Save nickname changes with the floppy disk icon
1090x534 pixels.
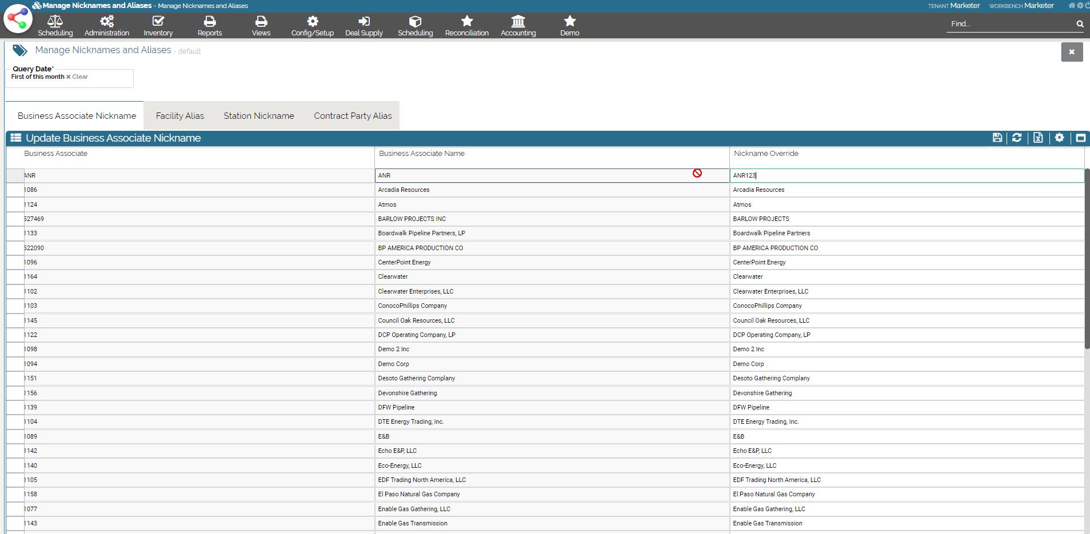pyautogui.click(x=997, y=138)
